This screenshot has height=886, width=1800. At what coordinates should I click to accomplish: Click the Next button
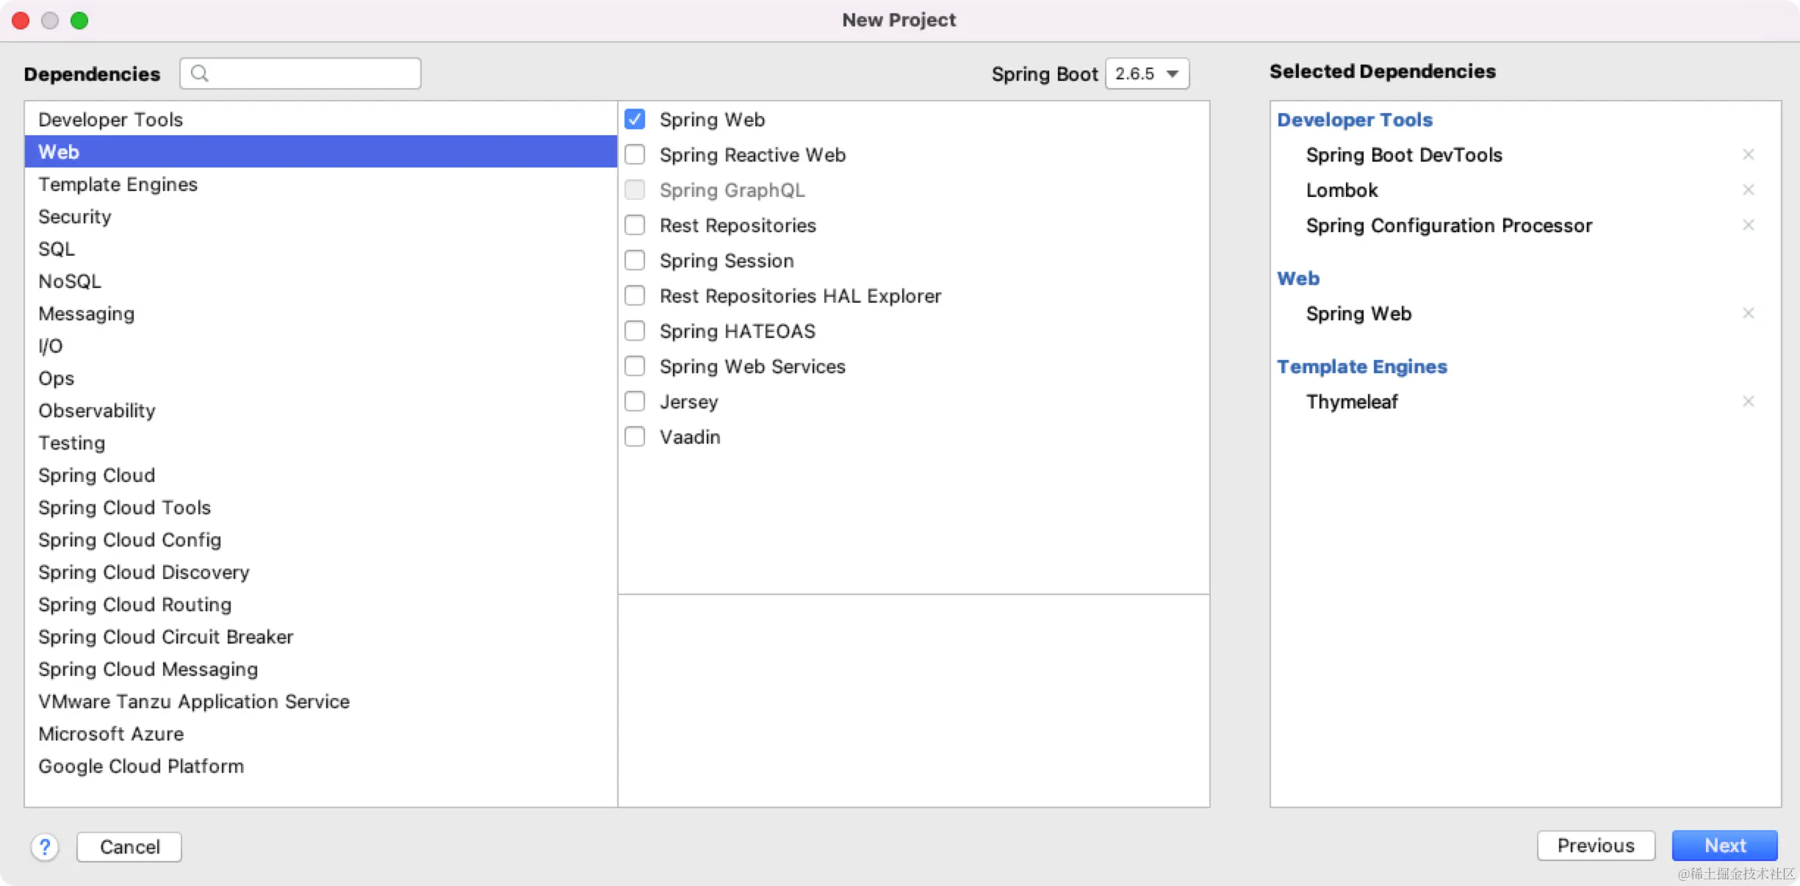[1724, 846]
